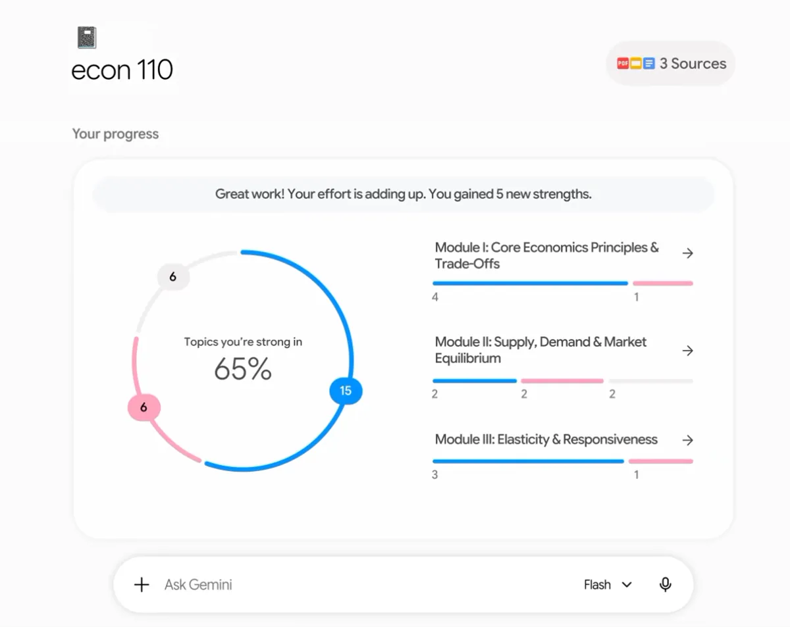Select the blue 15 badge on progress ring

346,391
